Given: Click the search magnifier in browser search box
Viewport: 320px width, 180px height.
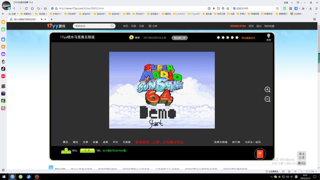Looking at the screenshot, I should (x=278, y=8).
